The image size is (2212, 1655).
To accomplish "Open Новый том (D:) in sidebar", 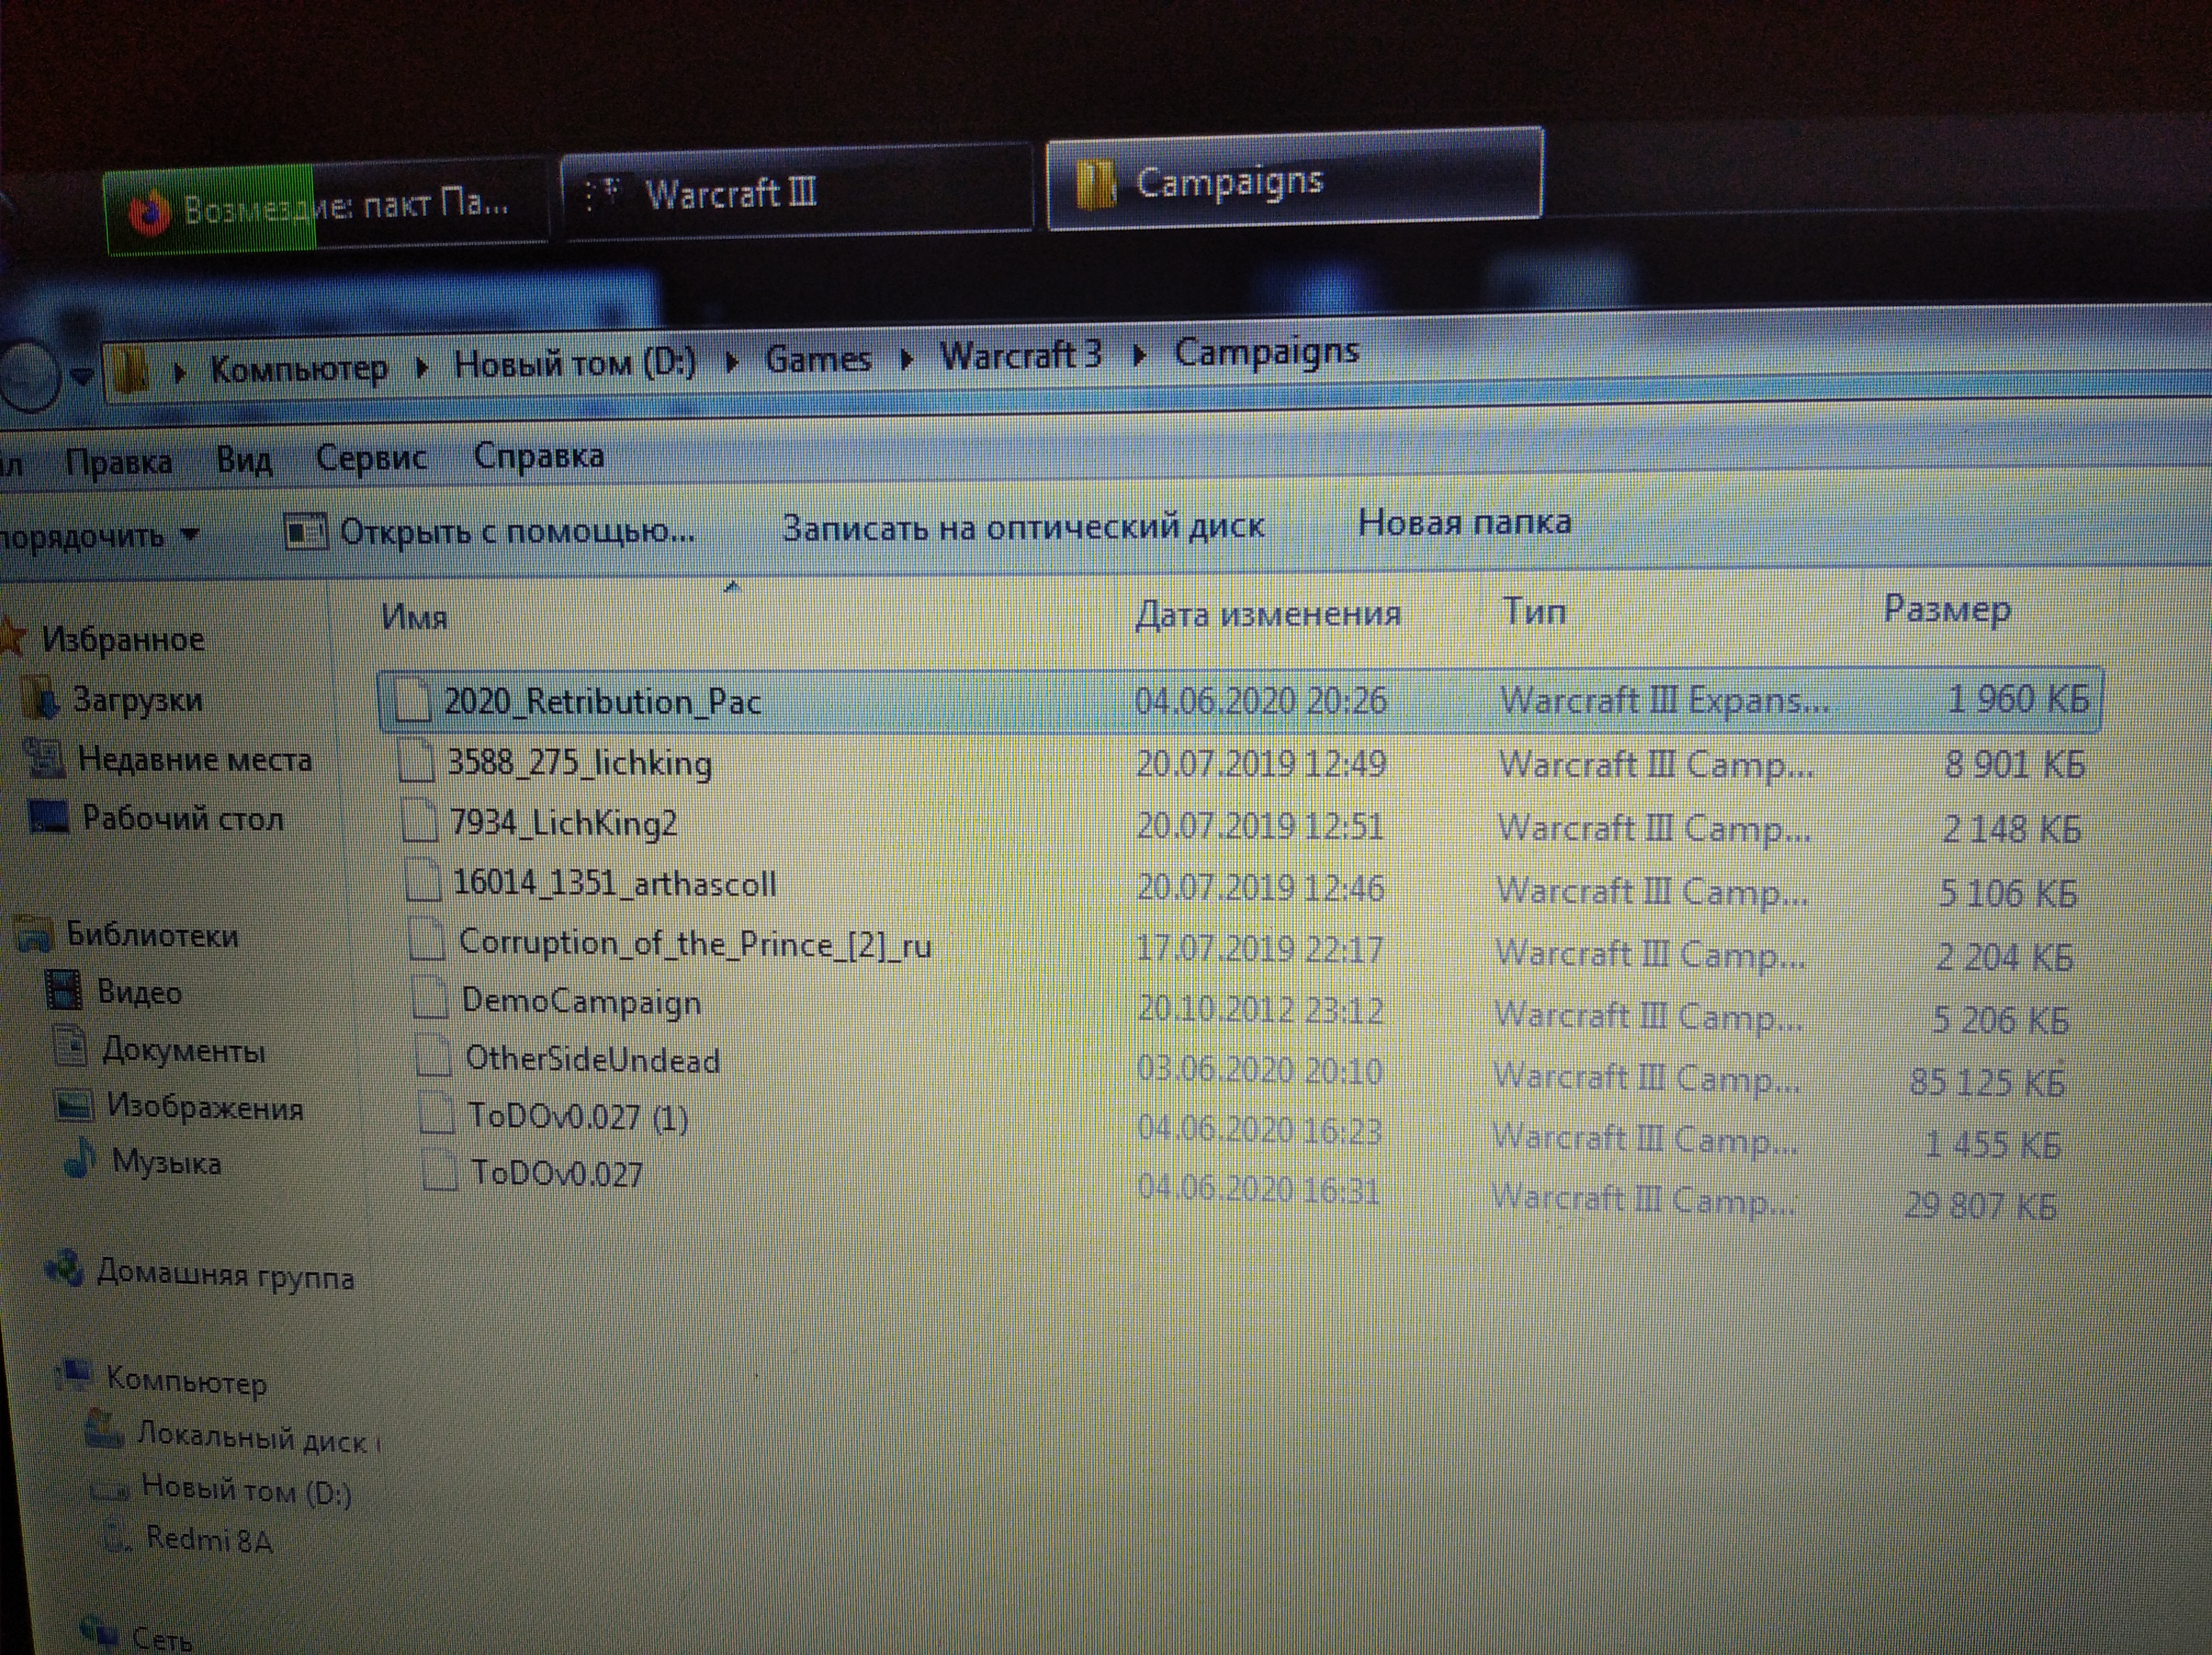I will [246, 1490].
